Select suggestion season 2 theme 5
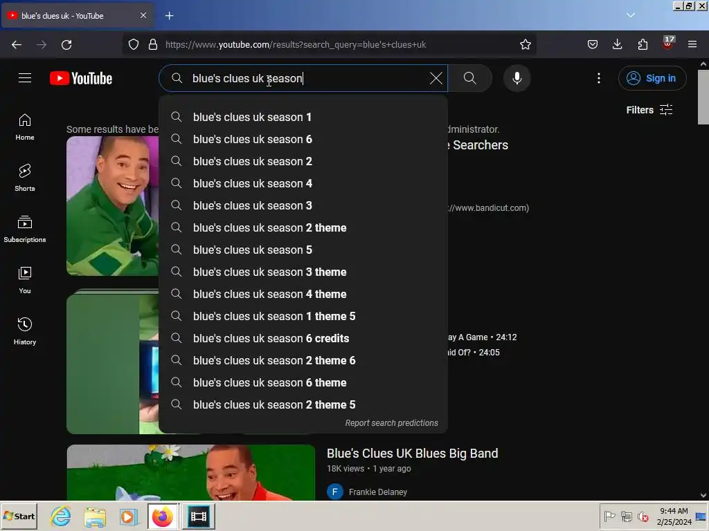The height and width of the screenshot is (531, 709). pos(303,404)
